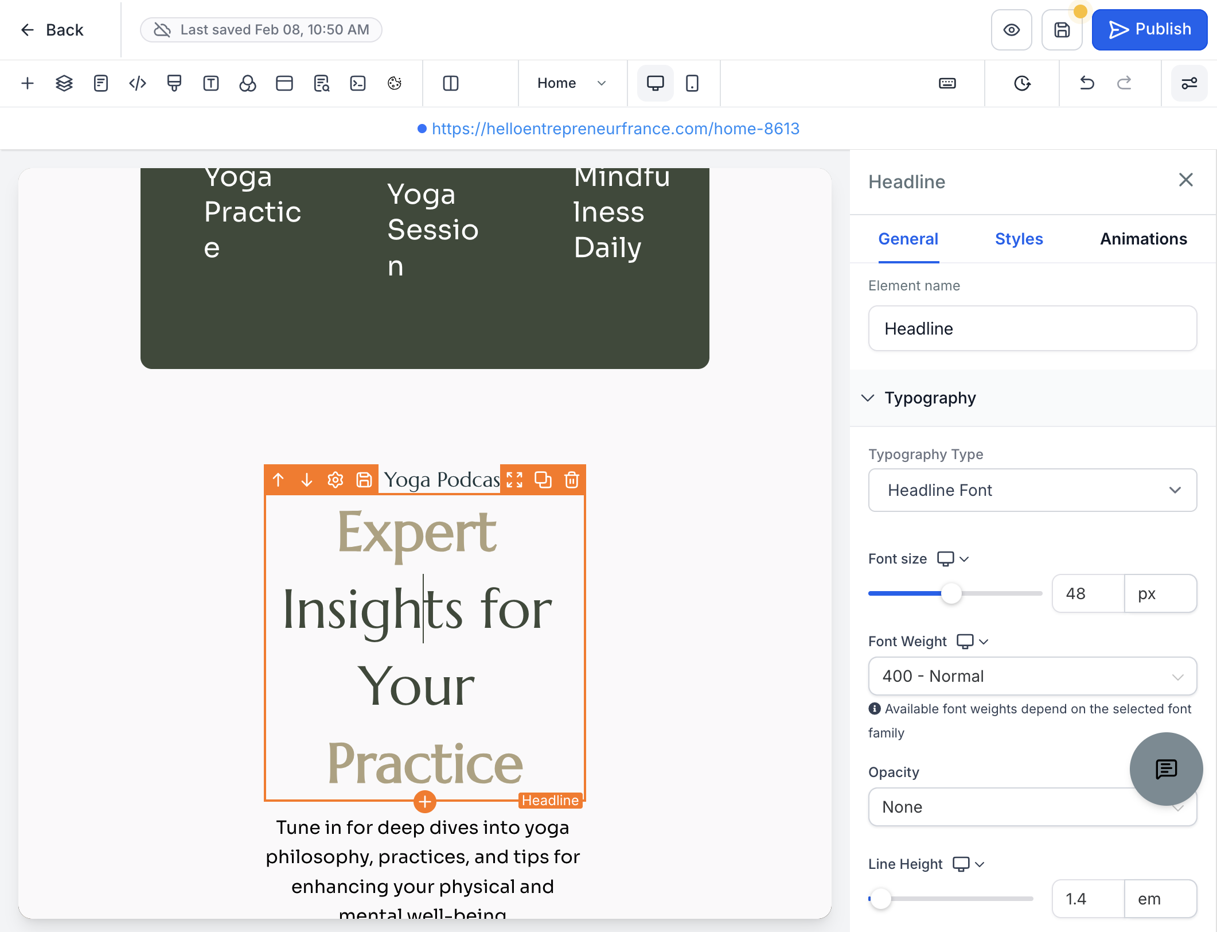Switch to the Styles tab
Screen dimensions: 1217x932
coord(1019,239)
